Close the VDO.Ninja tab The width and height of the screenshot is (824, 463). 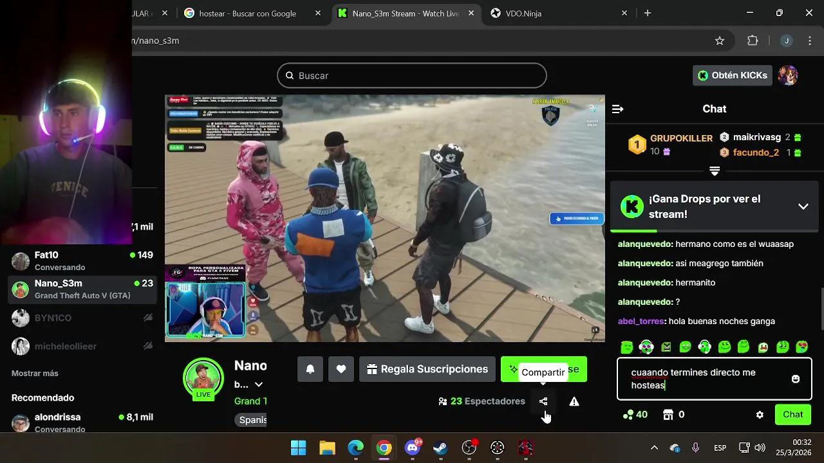(624, 14)
